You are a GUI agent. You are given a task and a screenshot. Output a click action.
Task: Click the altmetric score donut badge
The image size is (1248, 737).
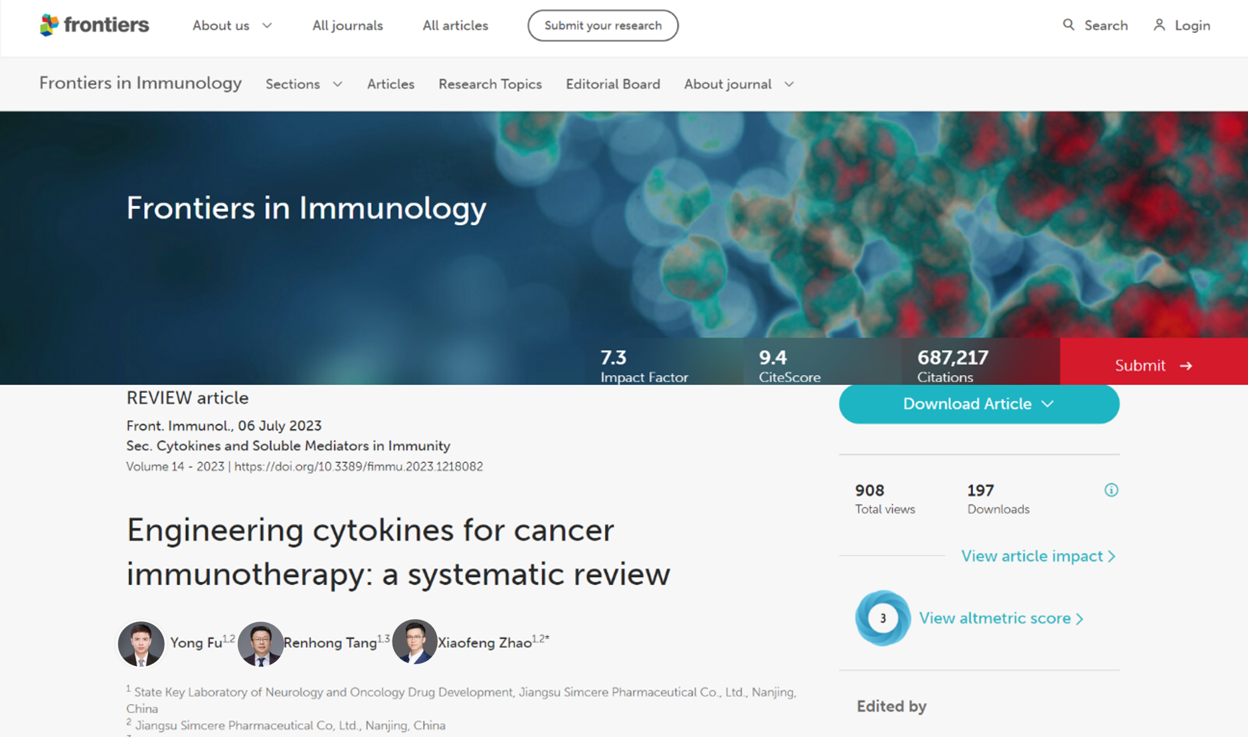(882, 618)
